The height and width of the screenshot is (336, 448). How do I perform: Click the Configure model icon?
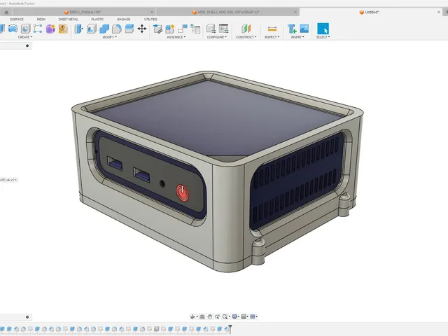[x=211, y=29]
